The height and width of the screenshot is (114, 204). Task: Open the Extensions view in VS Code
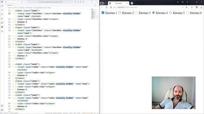click(x=2, y=23)
